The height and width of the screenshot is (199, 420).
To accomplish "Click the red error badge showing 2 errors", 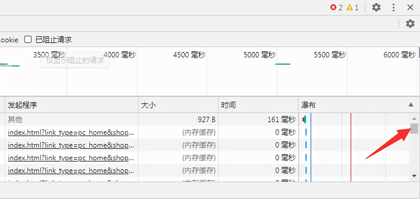I will click(336, 8).
